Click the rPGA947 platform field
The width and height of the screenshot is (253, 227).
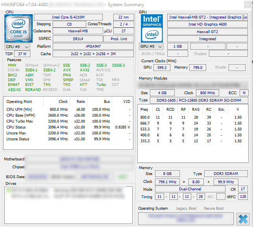click(x=93, y=47)
